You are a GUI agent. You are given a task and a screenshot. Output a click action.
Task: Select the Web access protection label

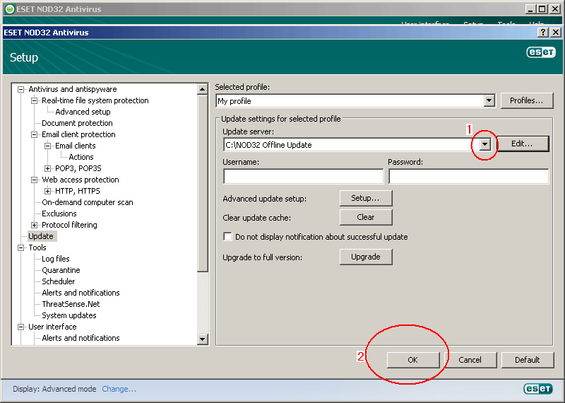pyautogui.click(x=81, y=180)
